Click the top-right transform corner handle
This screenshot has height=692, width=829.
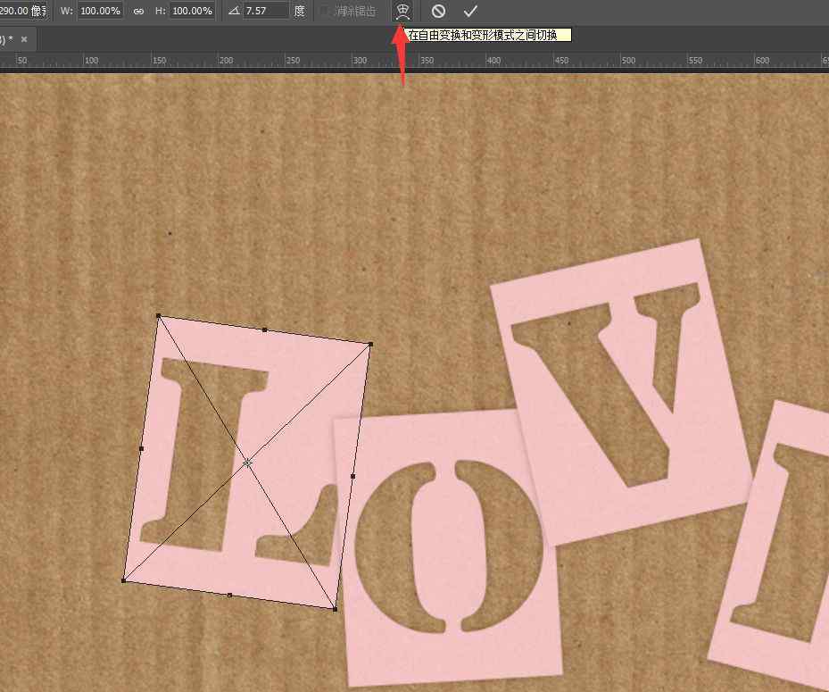click(x=370, y=344)
